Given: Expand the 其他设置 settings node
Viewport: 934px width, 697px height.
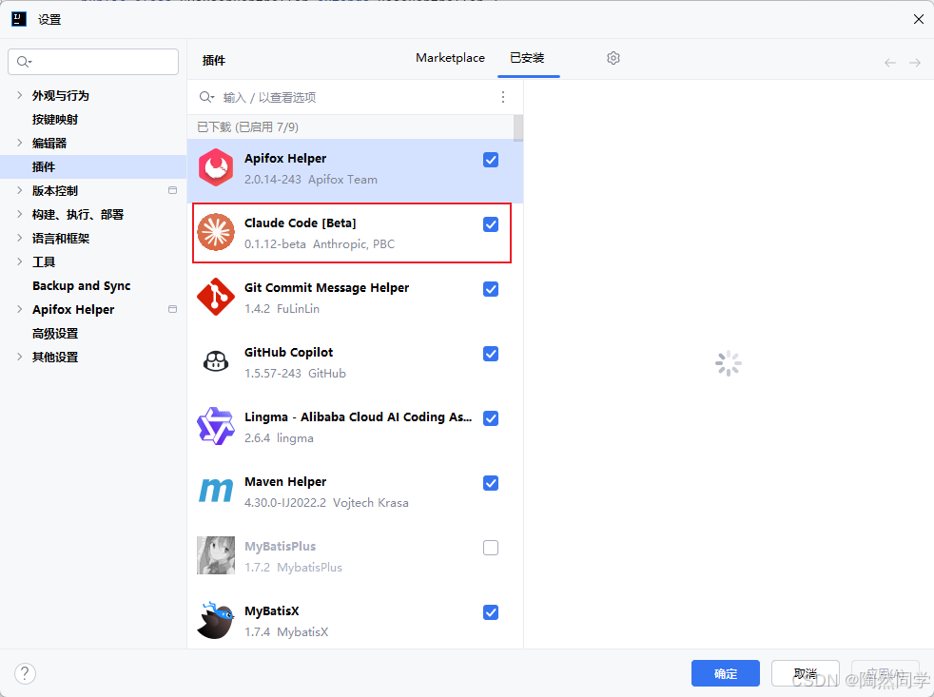Looking at the screenshot, I should [20, 357].
